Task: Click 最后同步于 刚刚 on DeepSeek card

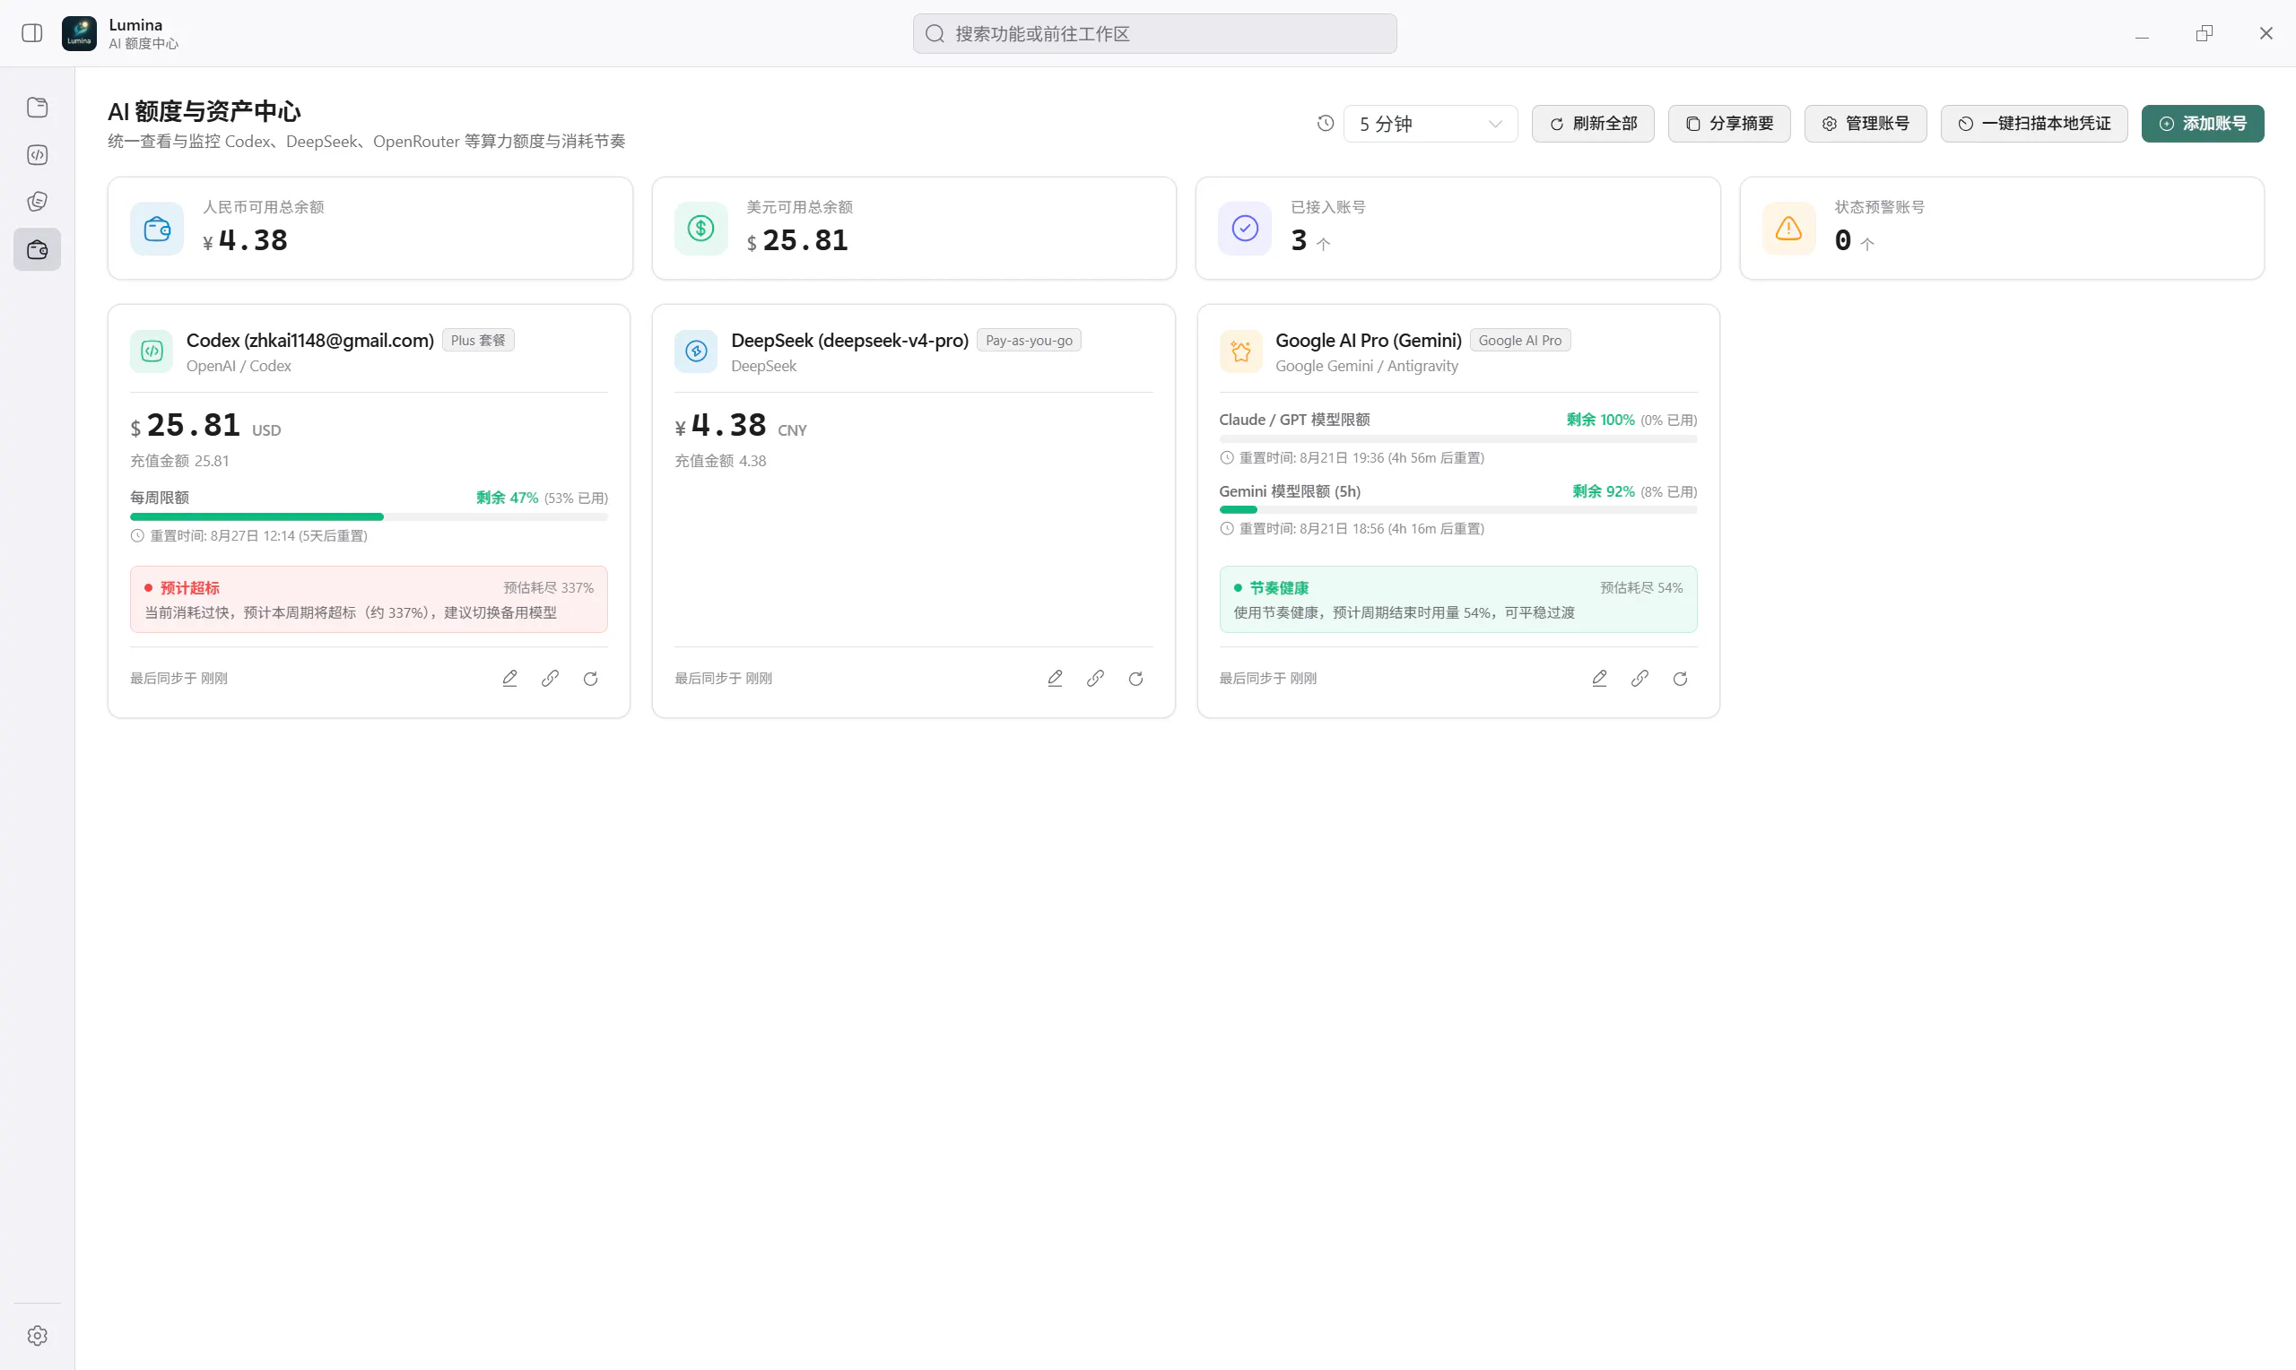Action: pos(723,679)
